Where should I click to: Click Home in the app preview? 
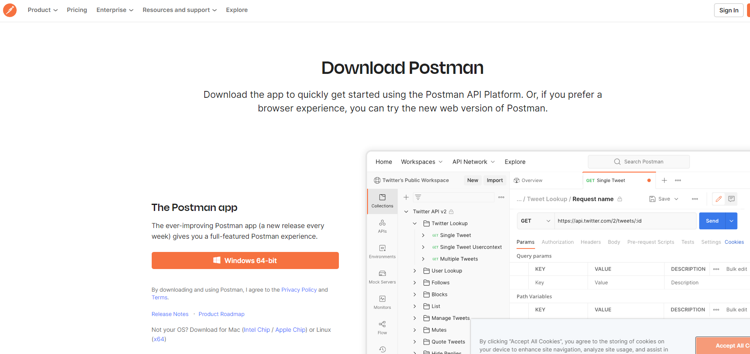tap(384, 162)
